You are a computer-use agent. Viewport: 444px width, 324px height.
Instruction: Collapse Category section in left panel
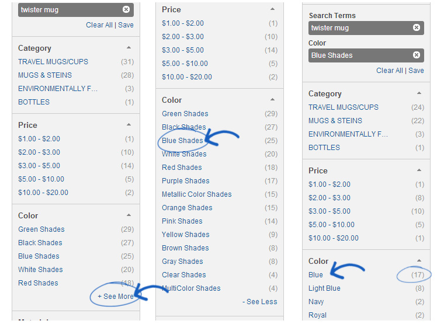pyautogui.click(x=129, y=47)
